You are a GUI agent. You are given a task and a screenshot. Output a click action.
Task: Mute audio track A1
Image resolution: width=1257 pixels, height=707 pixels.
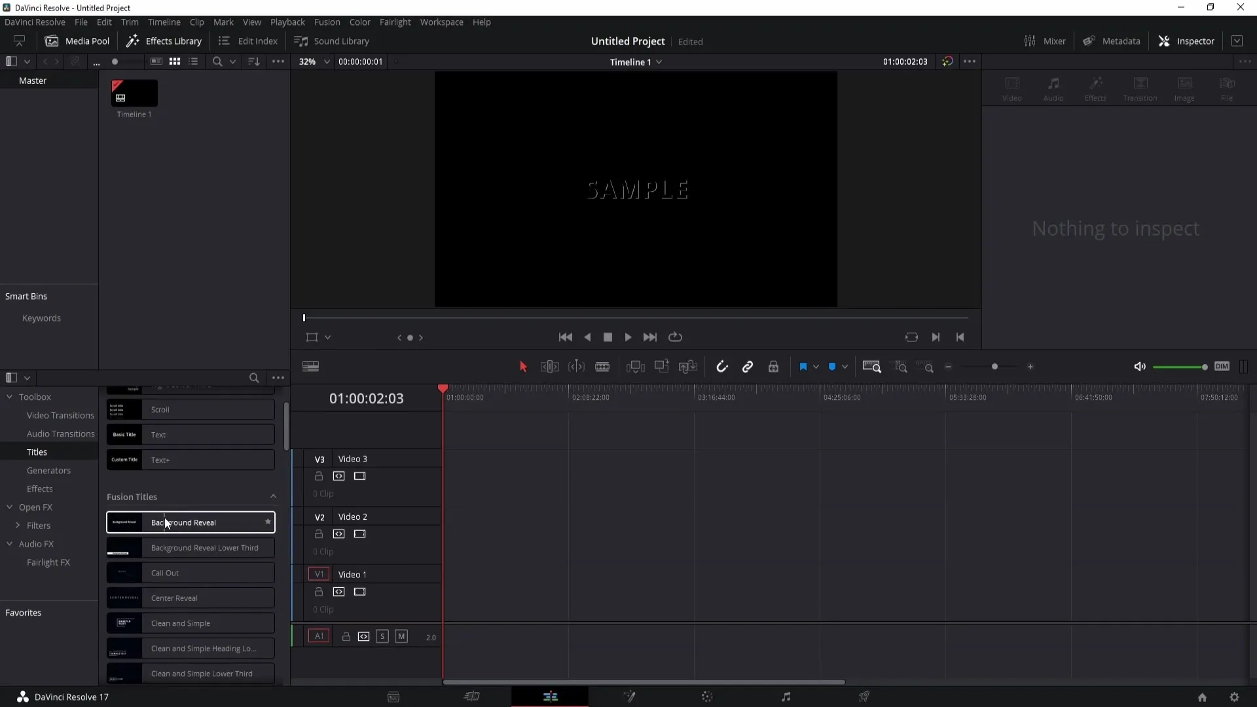(x=401, y=636)
